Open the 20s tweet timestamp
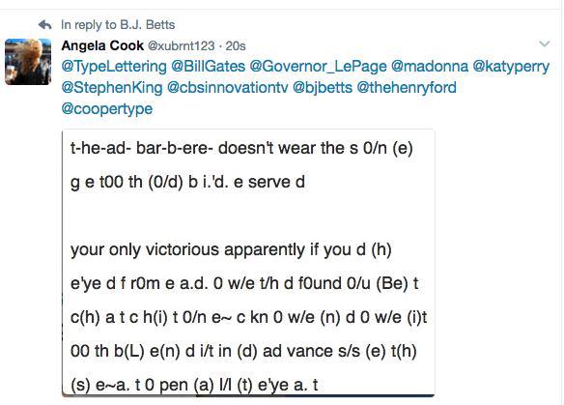The image size is (564, 405). click(x=236, y=46)
